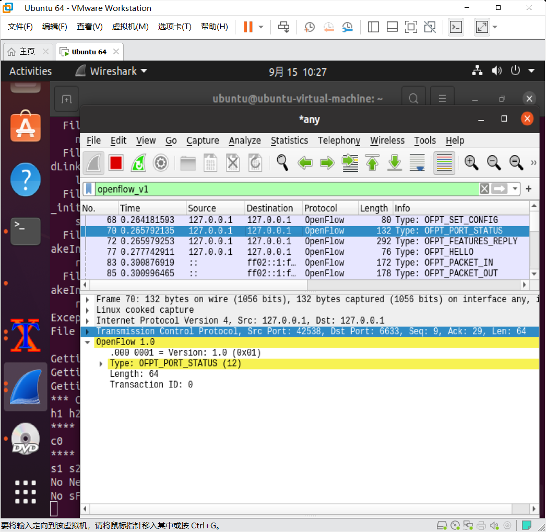The height and width of the screenshot is (532, 546).
Task: Open the Analyze menu
Action: point(245,140)
